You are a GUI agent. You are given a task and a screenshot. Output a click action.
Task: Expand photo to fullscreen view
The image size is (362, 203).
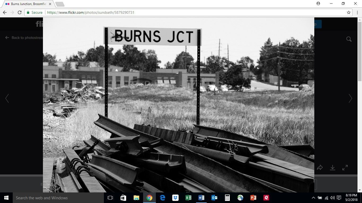coord(345,168)
